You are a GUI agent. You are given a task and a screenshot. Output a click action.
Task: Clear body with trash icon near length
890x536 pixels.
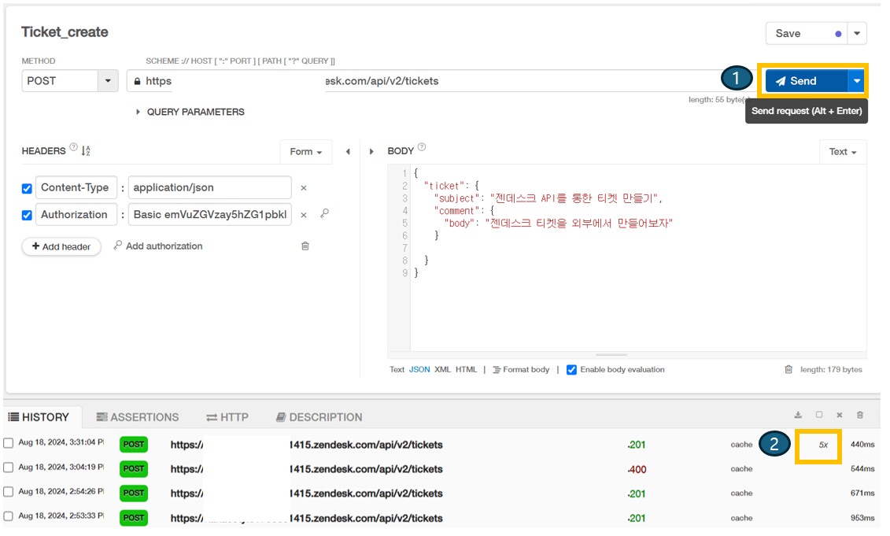[788, 370]
